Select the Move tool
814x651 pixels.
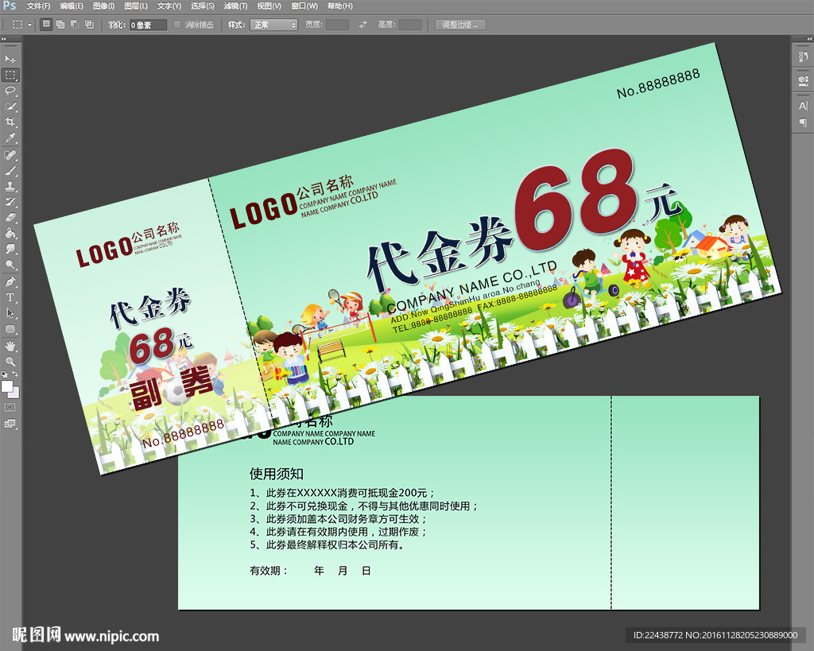tap(10, 59)
